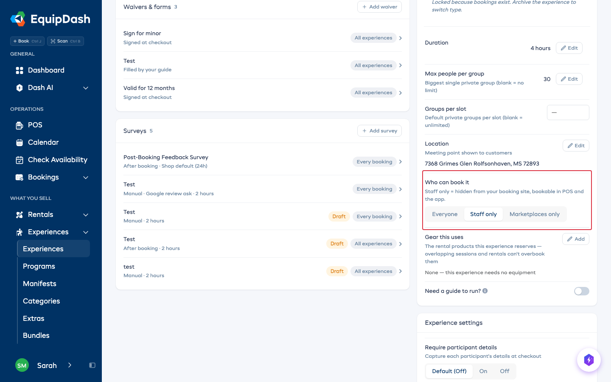
Task: Click the Book quick action button
Action: 27,41
